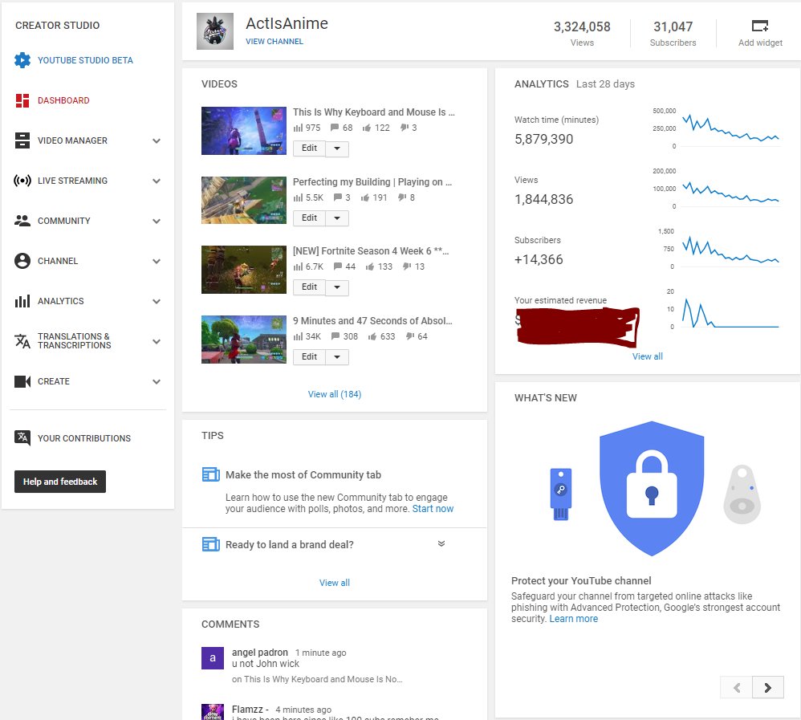Image resolution: width=801 pixels, height=720 pixels.
Task: Click the Community tab tip icon
Action: (210, 474)
